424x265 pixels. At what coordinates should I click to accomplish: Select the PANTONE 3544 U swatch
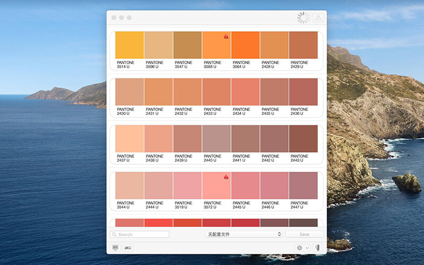tap(129, 185)
